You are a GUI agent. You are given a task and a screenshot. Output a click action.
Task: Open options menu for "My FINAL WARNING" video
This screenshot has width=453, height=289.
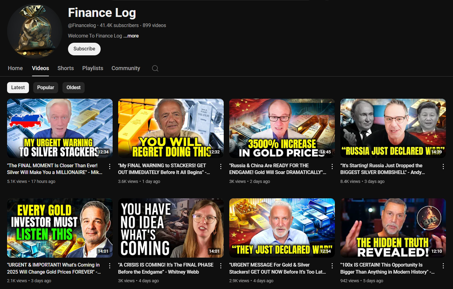[x=221, y=166]
